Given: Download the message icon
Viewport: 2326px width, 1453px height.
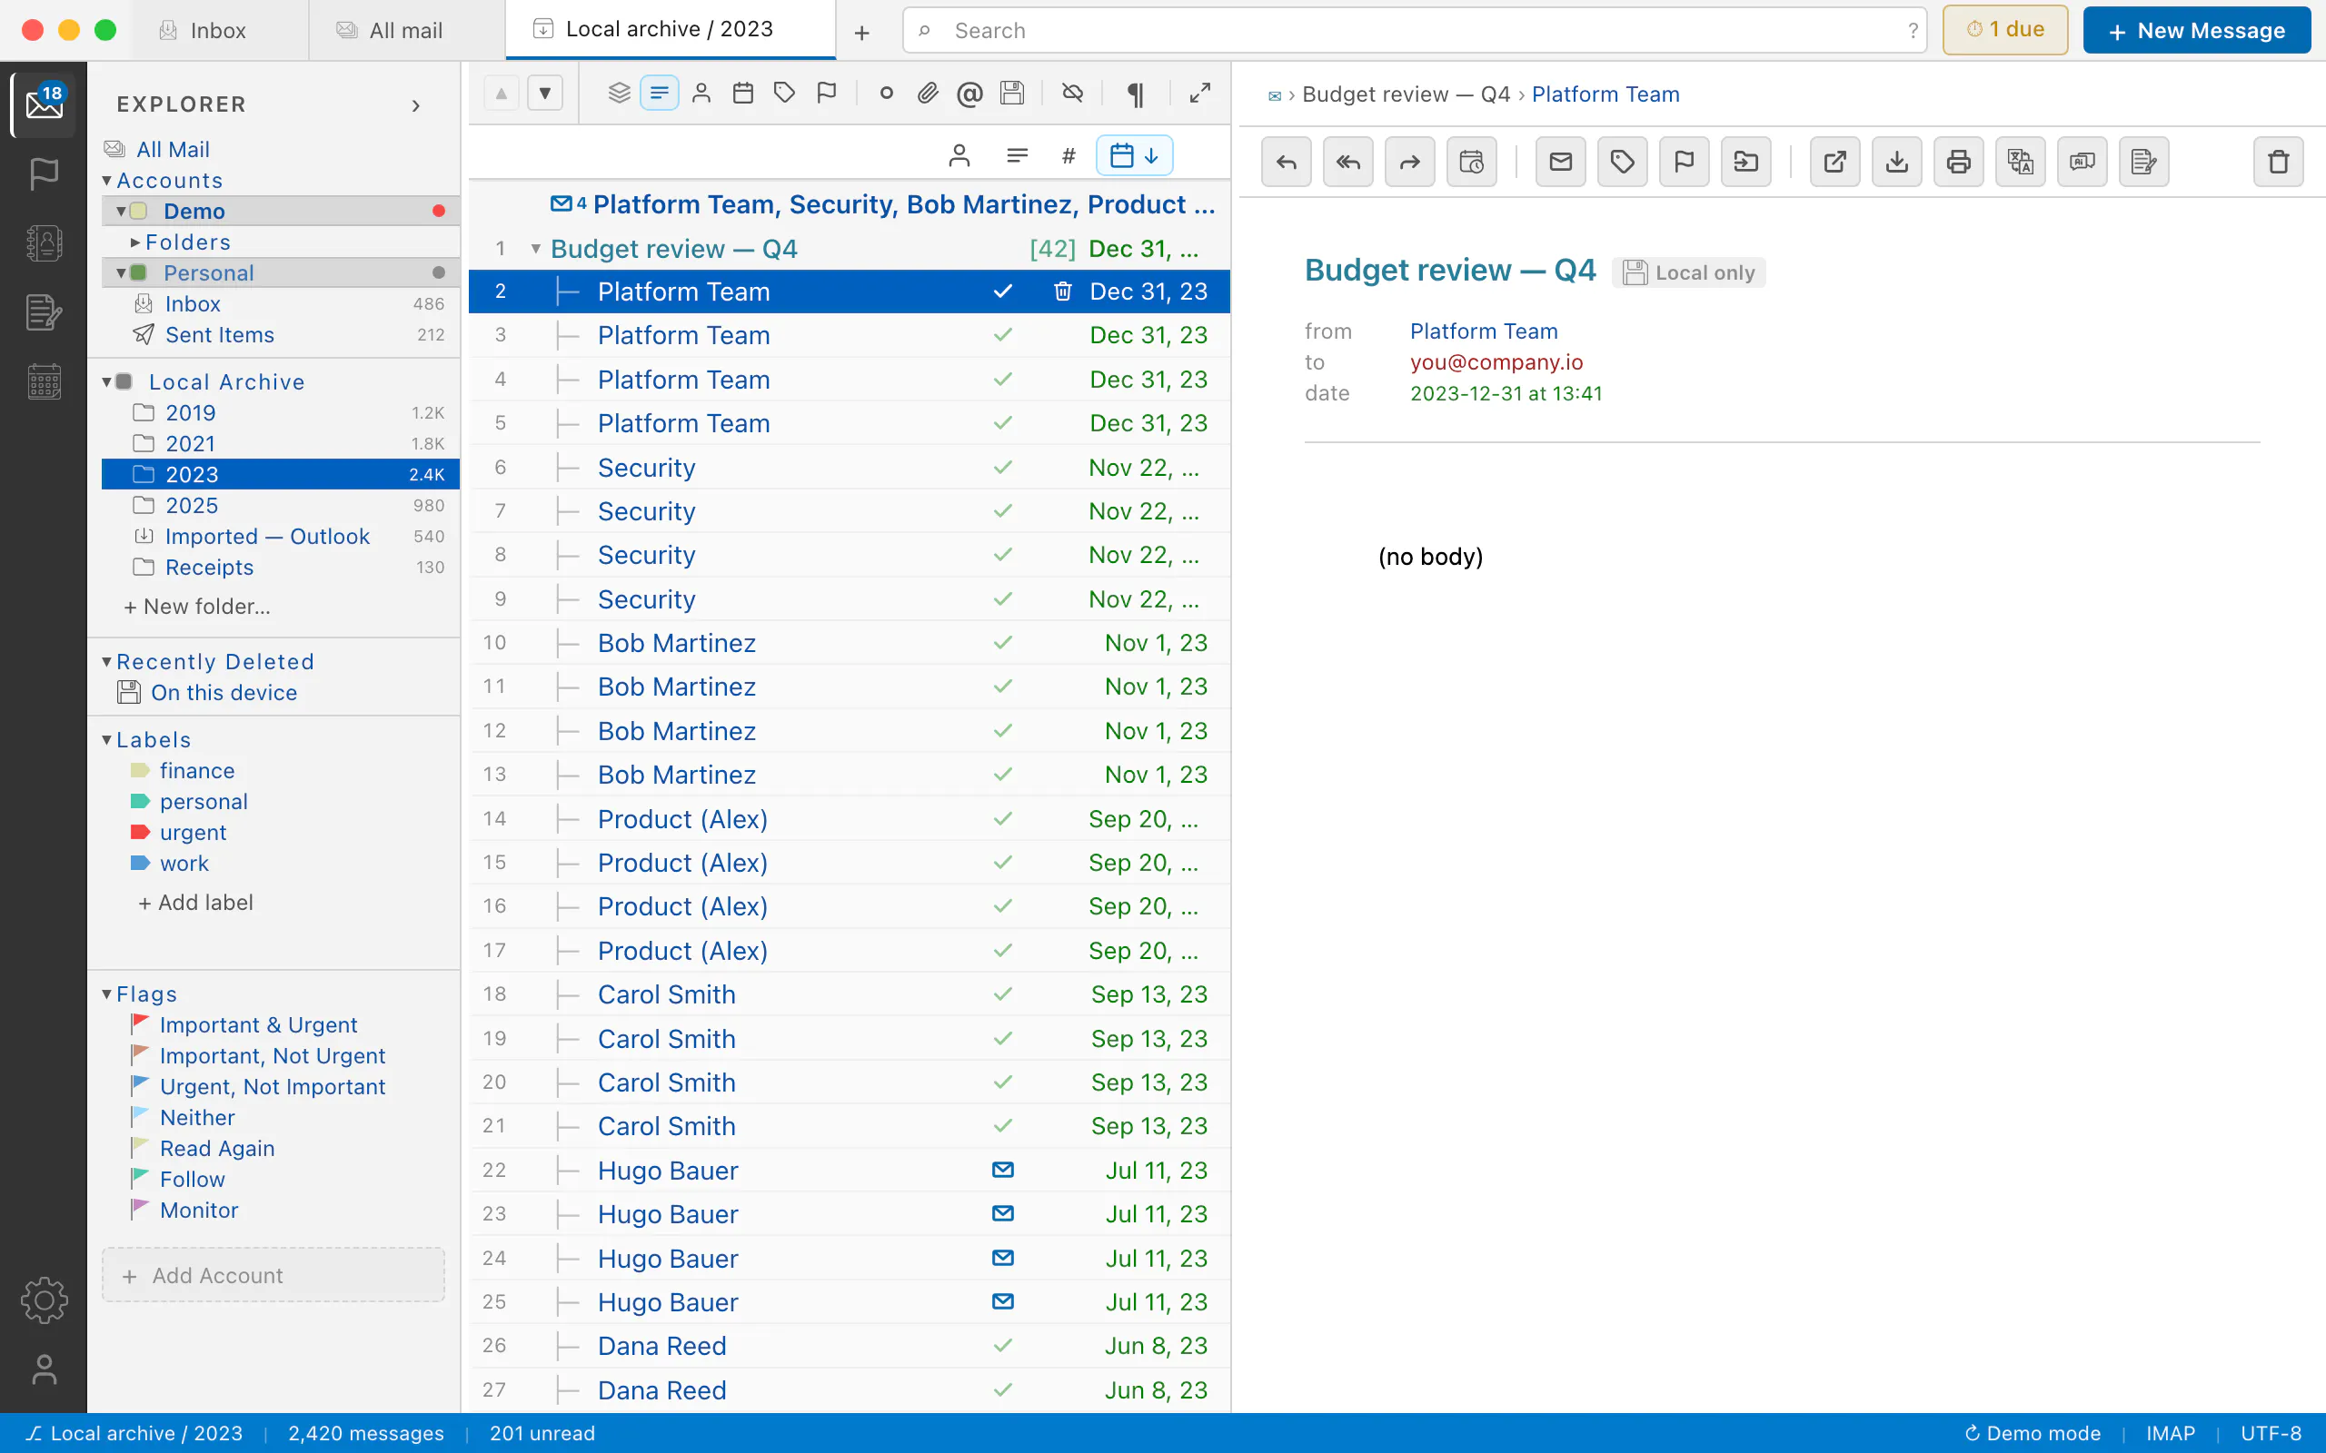Looking at the screenshot, I should pos(1896,162).
